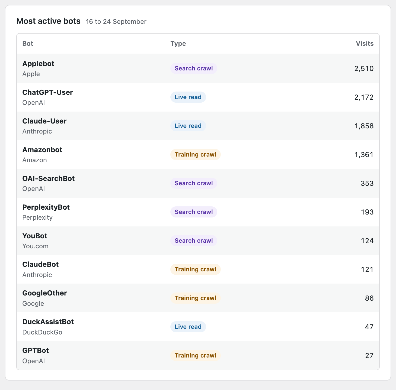
Task: Click the Amazon company label
Action: [x=34, y=160]
